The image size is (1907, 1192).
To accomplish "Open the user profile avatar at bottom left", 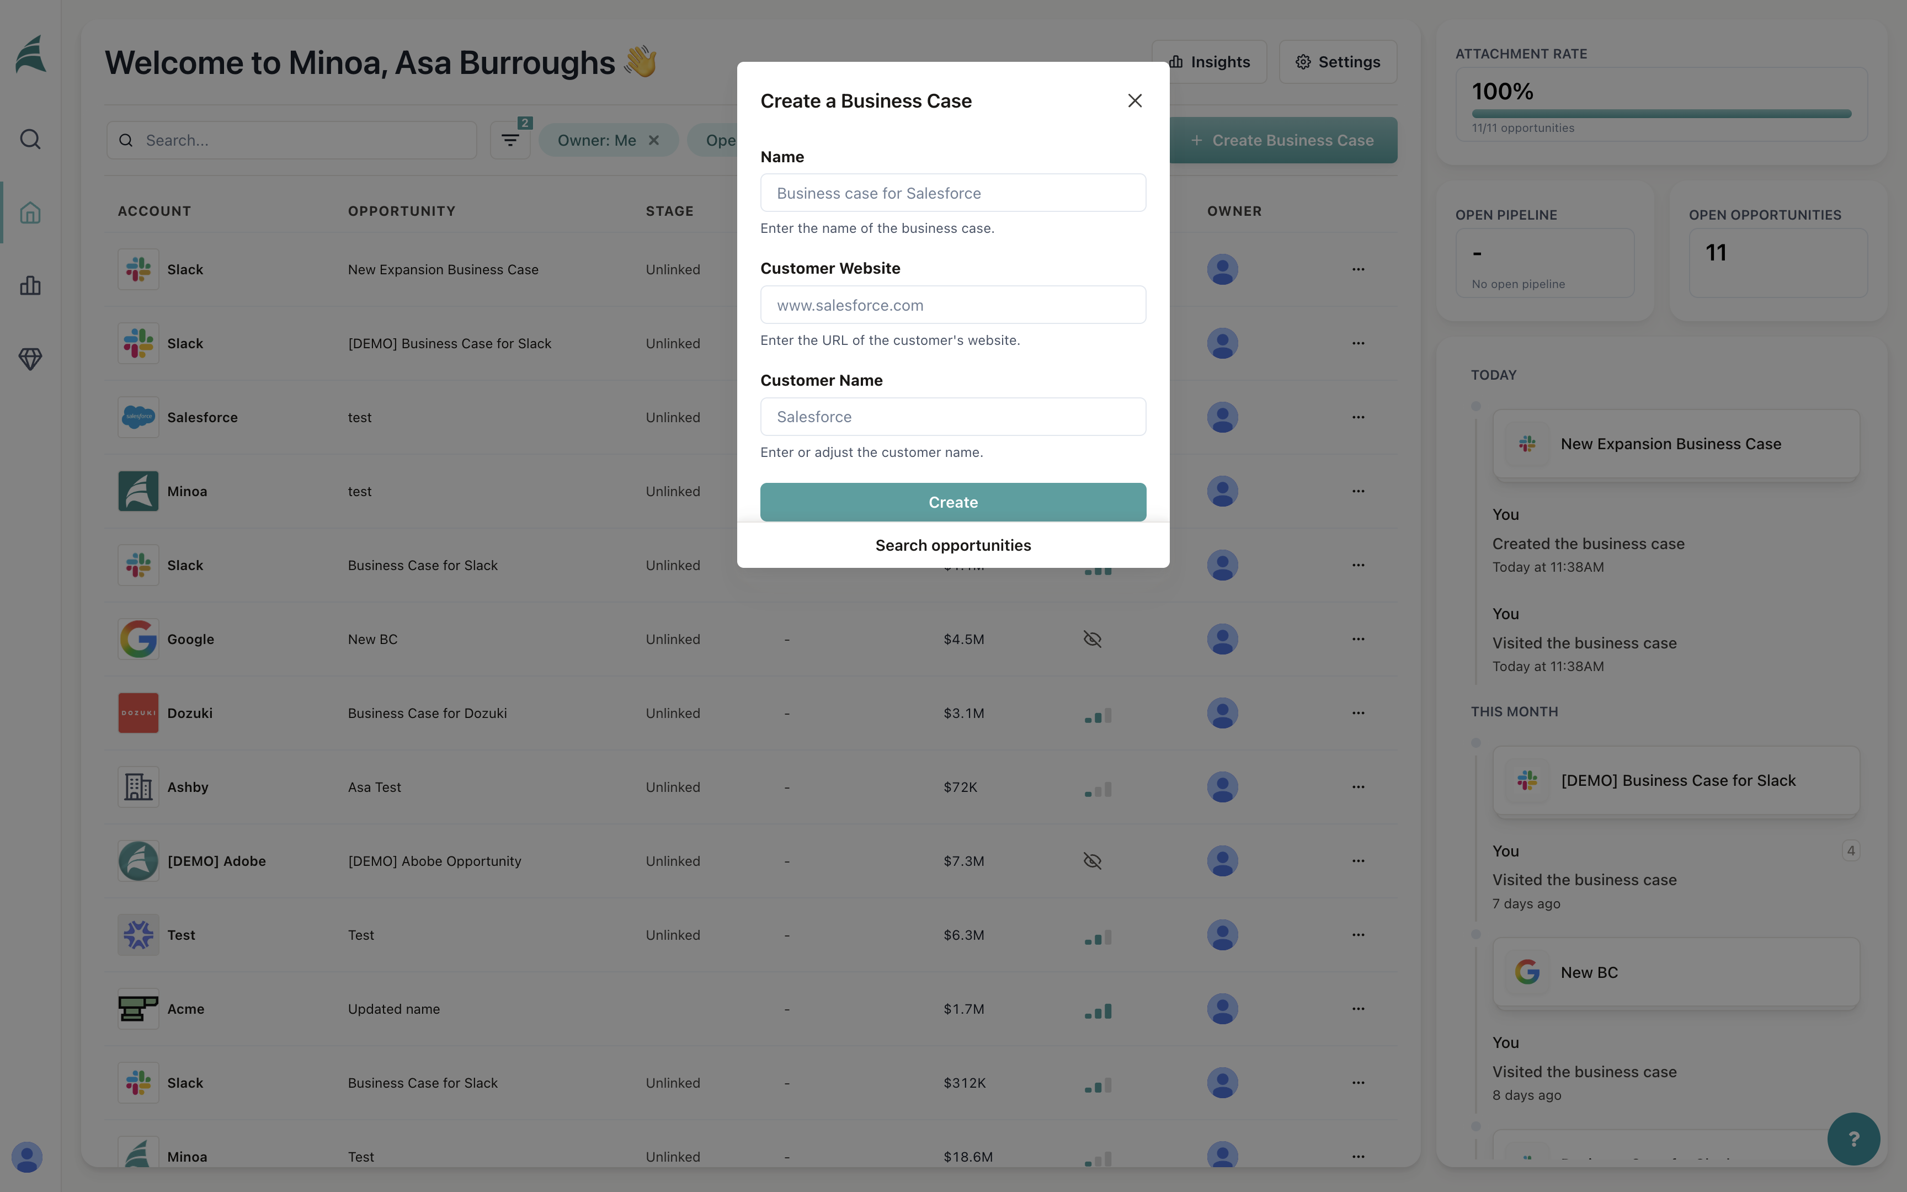I will 27,1157.
